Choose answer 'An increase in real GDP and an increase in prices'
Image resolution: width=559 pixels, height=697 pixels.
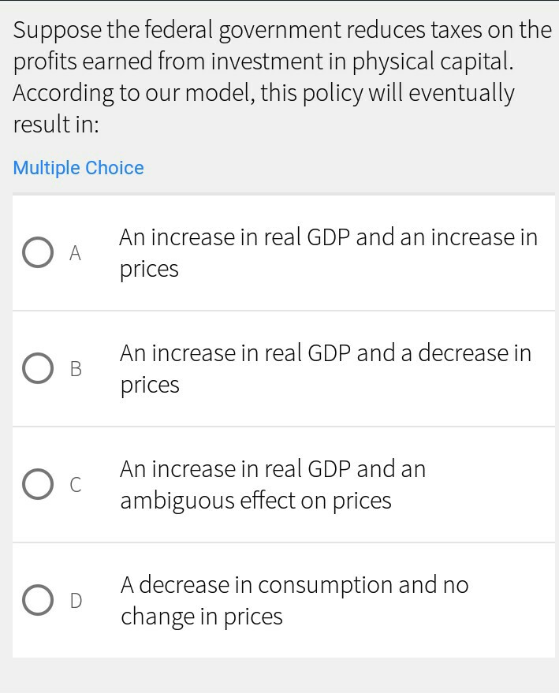pos(328,252)
